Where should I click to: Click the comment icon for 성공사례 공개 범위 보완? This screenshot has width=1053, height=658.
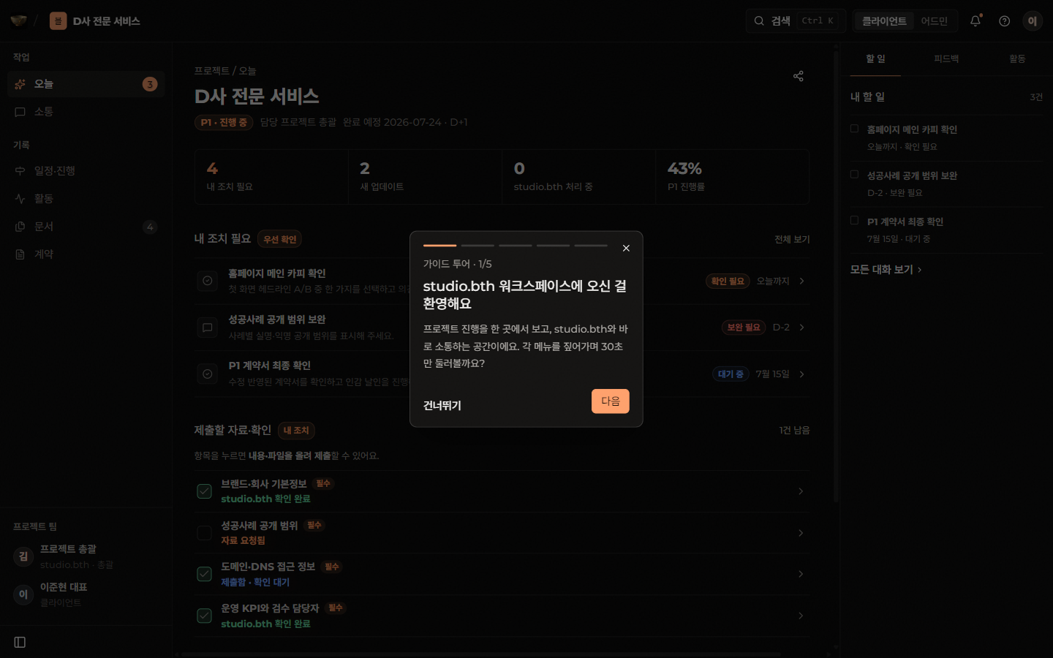tap(208, 328)
